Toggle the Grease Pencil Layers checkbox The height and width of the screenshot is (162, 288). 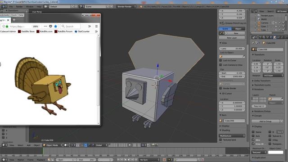tap(223, 23)
